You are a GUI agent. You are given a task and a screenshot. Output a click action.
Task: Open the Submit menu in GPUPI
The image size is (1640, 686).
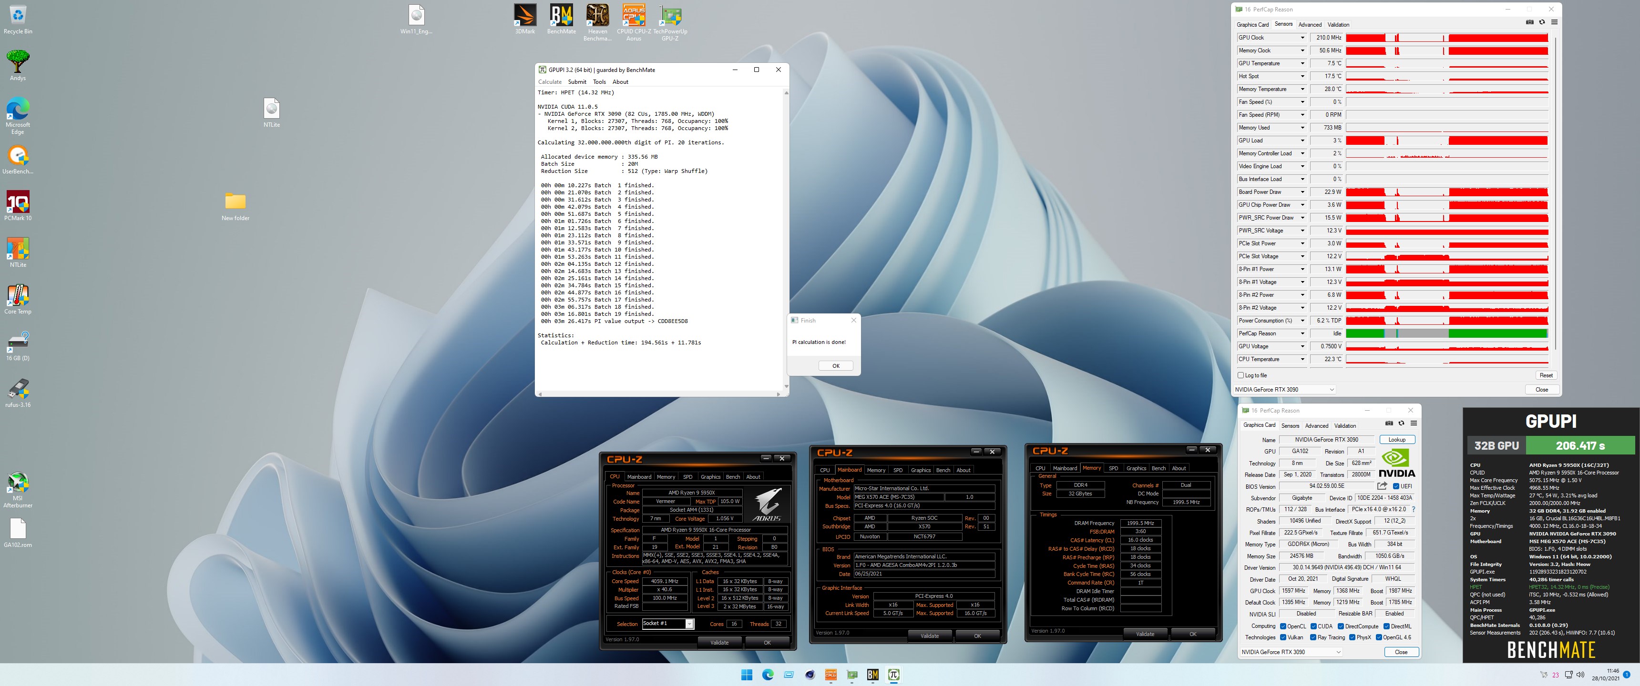pyautogui.click(x=577, y=82)
